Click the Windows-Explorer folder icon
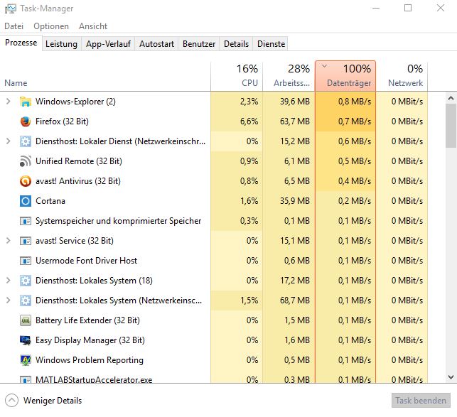This screenshot has height=417, width=457. tap(26, 102)
